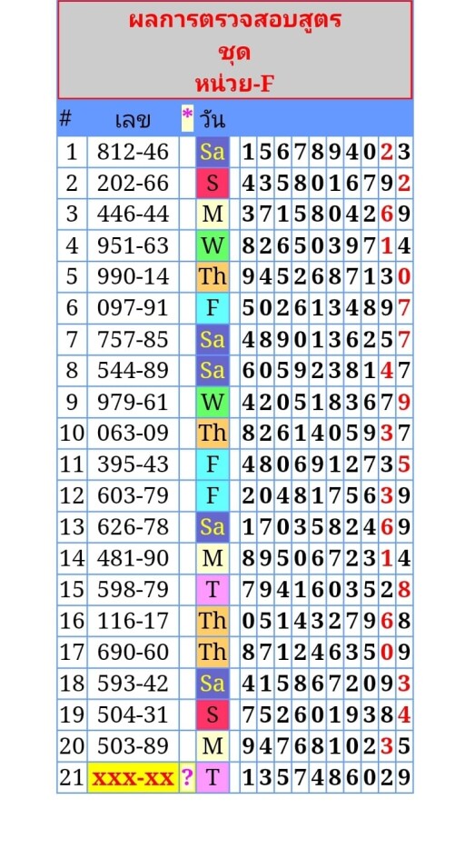This screenshot has width=465, height=849.
Task: Click the purple question mark in row 21
Action: click(187, 778)
